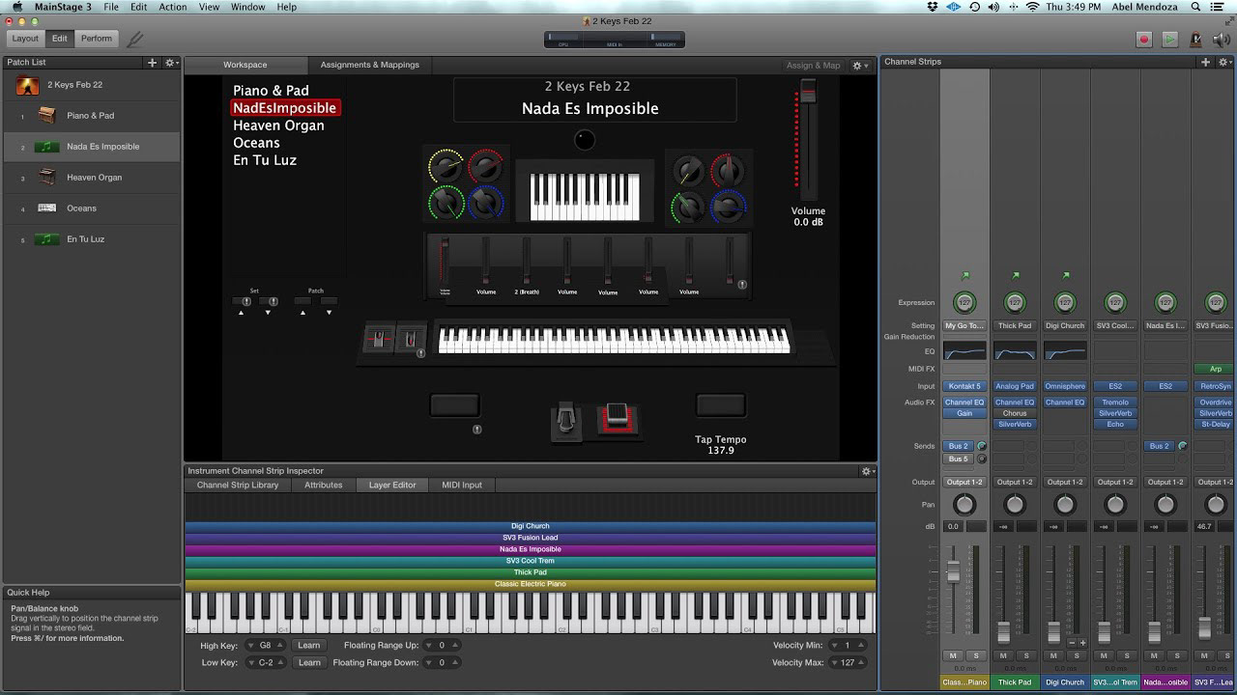Screen dimensions: 1237x695
Task: Click the red record button in toolbar
Action: [x=1144, y=39]
